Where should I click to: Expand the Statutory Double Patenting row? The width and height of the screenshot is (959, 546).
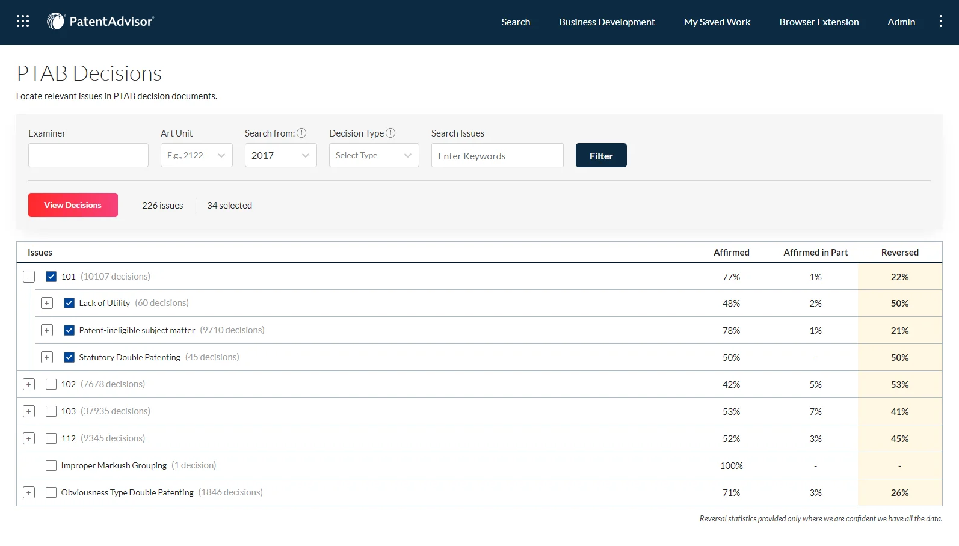pyautogui.click(x=47, y=357)
